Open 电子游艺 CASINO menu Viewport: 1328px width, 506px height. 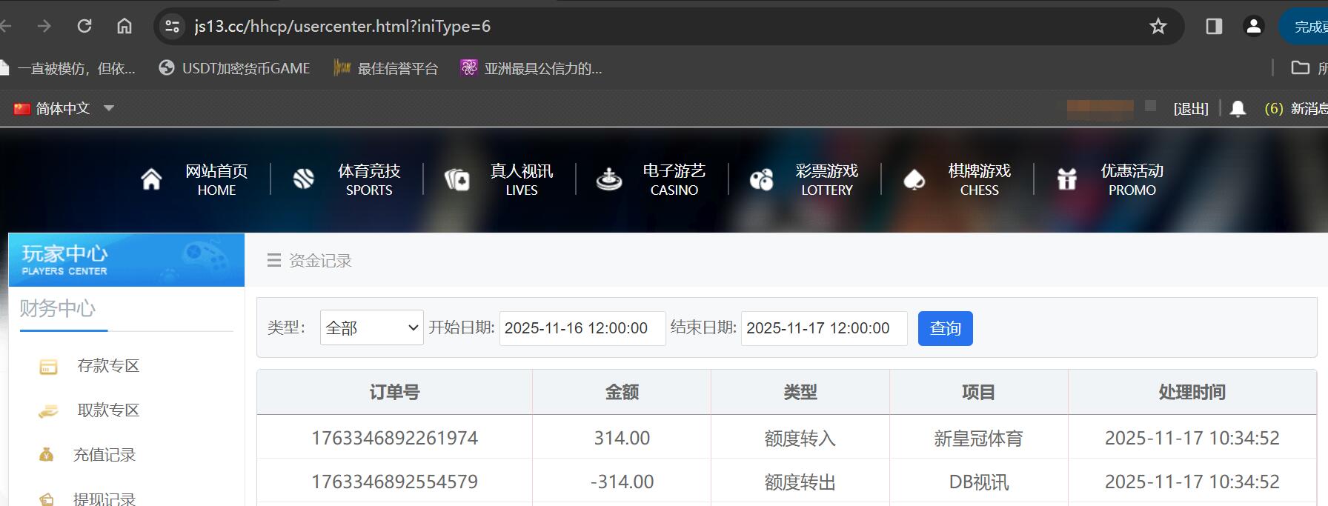674,179
